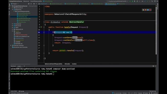Collapse the ChainOfResponsibility folder
This screenshot has width=167, height=94.
pos(14,11)
